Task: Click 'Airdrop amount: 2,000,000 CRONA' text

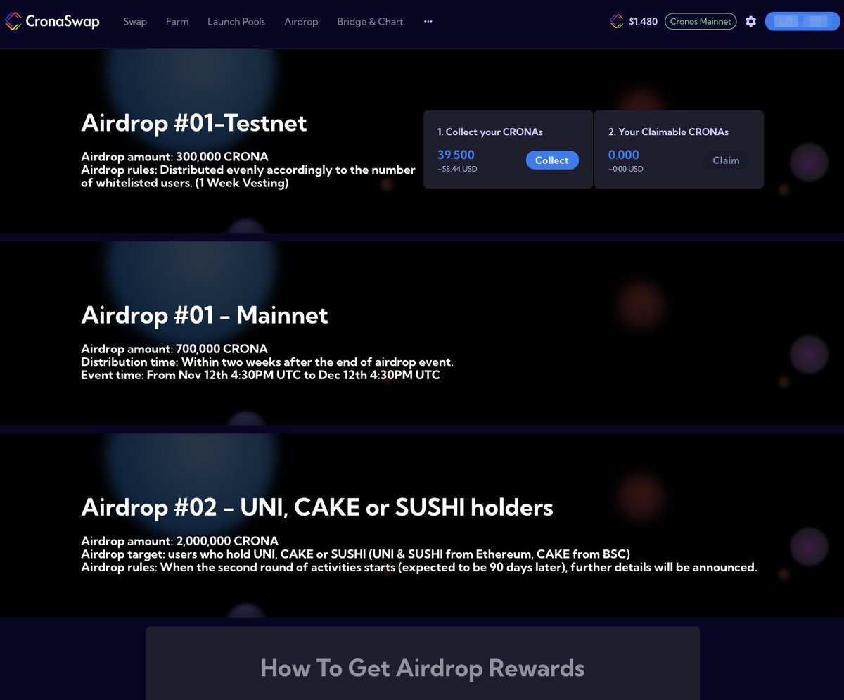Action: (180, 541)
